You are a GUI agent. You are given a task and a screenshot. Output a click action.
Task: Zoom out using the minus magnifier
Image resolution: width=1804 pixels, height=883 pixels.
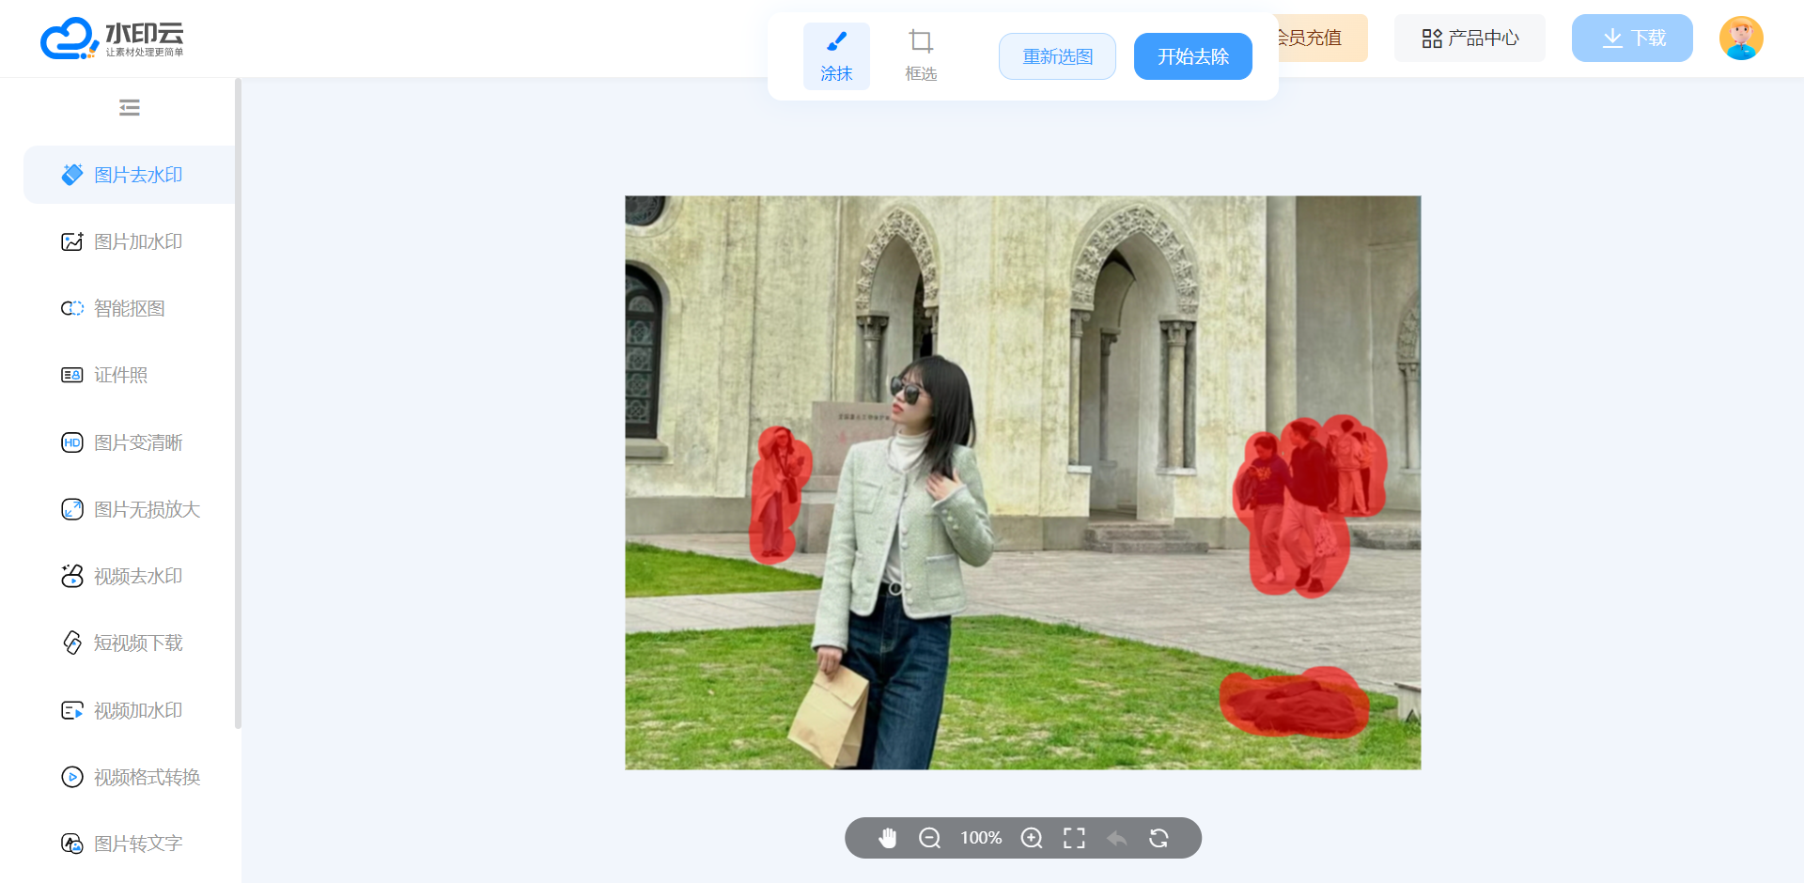pyautogui.click(x=929, y=838)
